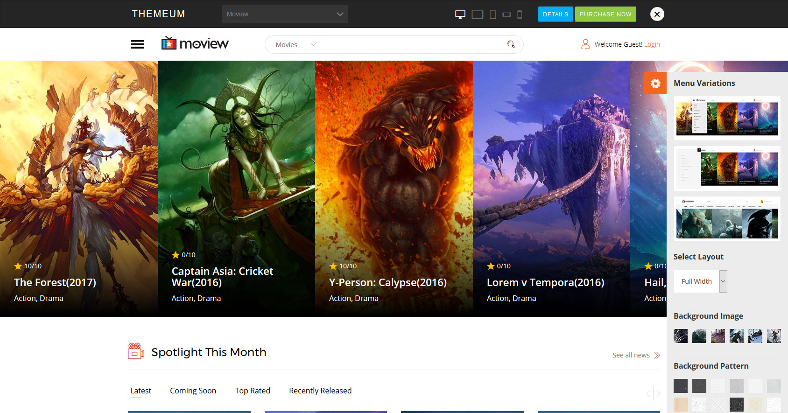Switch to tablet portrait preview icon
Image resolution: width=788 pixels, height=413 pixels.
[x=493, y=14]
